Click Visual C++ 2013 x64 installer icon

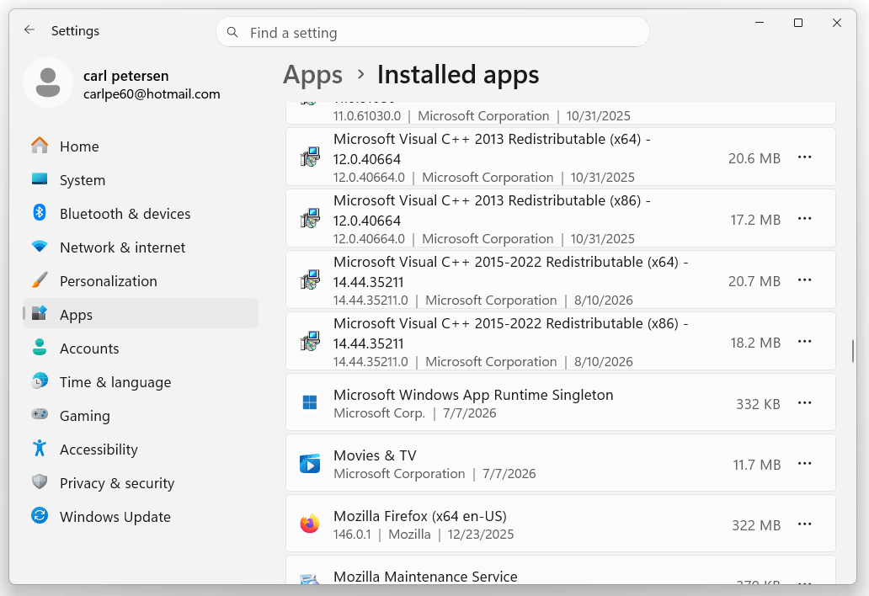pyautogui.click(x=310, y=157)
